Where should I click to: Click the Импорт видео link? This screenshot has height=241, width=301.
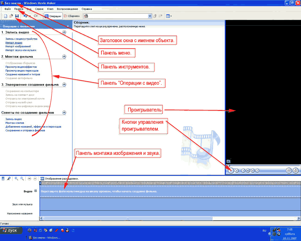point(14,43)
